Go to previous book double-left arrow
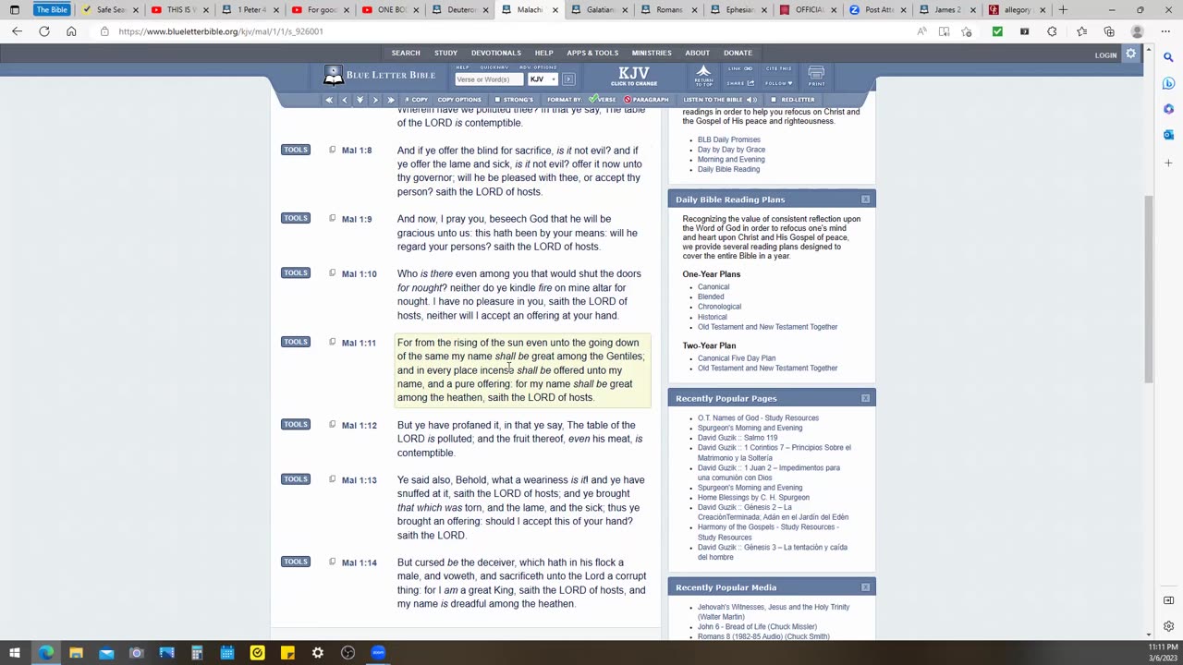The width and height of the screenshot is (1183, 665). pyautogui.click(x=329, y=100)
